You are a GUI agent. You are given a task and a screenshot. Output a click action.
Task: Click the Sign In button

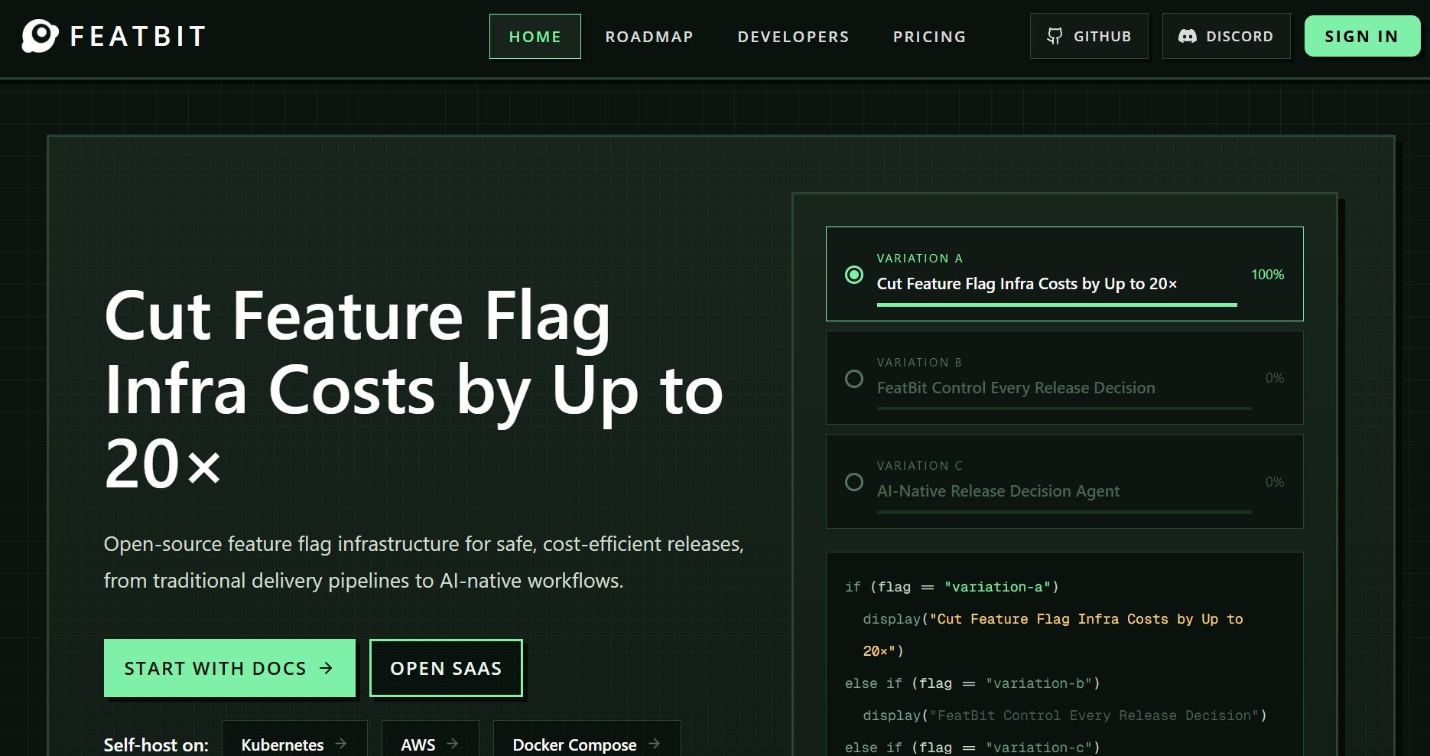point(1362,36)
